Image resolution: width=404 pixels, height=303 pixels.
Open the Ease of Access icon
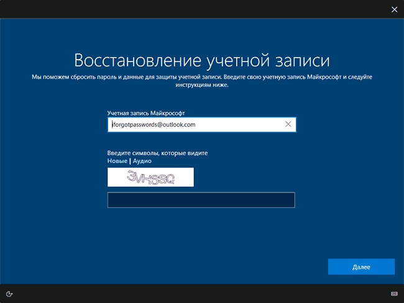click(9, 293)
